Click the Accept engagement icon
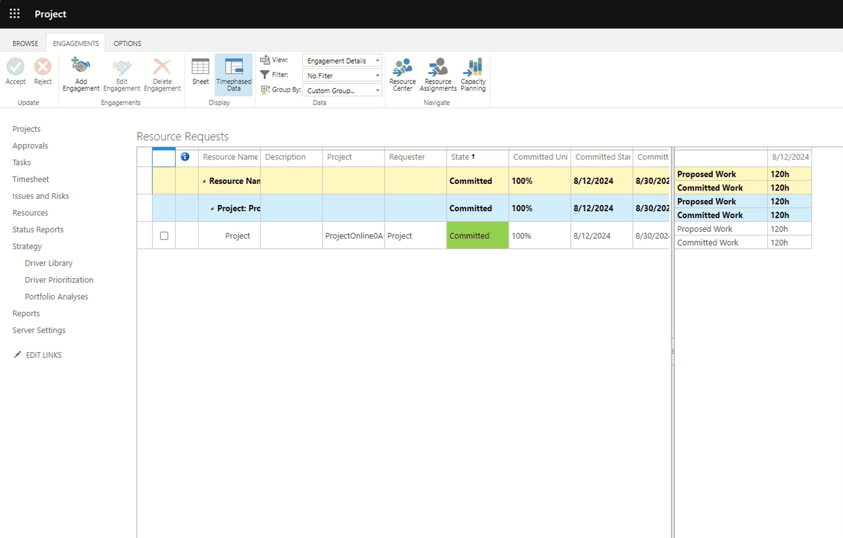Image resolution: width=843 pixels, height=538 pixels. [15, 66]
